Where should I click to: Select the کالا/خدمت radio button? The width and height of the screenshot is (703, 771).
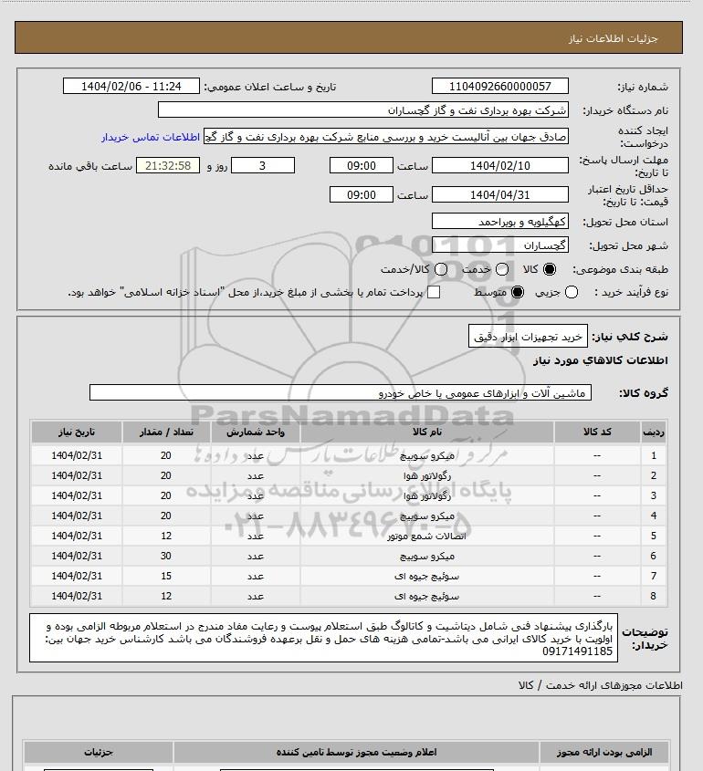pyautogui.click(x=441, y=269)
